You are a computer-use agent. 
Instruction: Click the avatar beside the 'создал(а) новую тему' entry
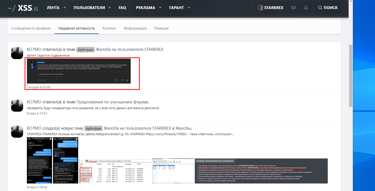(x=17, y=132)
